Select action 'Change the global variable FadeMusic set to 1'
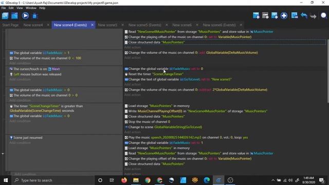 click(x=164, y=143)
